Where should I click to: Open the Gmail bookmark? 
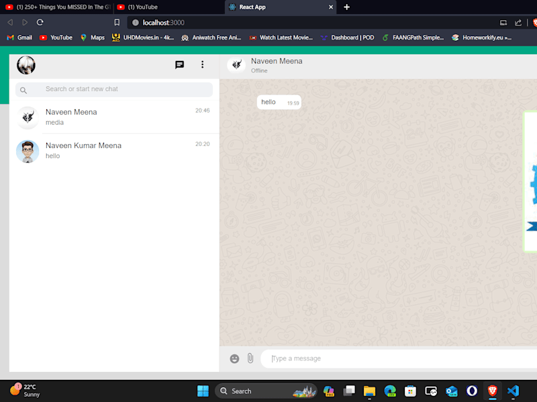pyautogui.click(x=19, y=38)
